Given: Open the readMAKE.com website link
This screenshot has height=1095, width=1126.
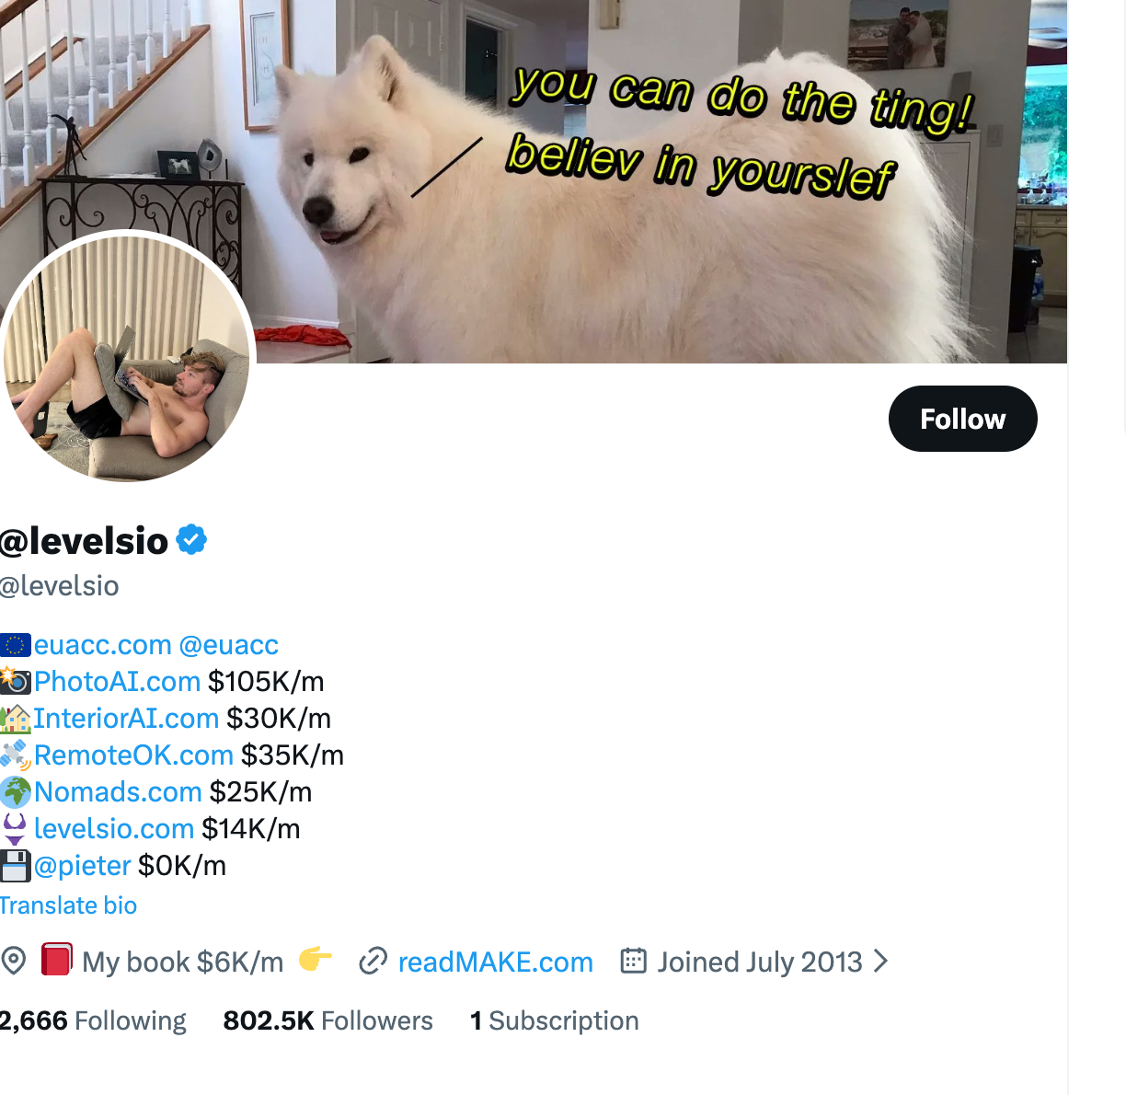Looking at the screenshot, I should click(496, 962).
